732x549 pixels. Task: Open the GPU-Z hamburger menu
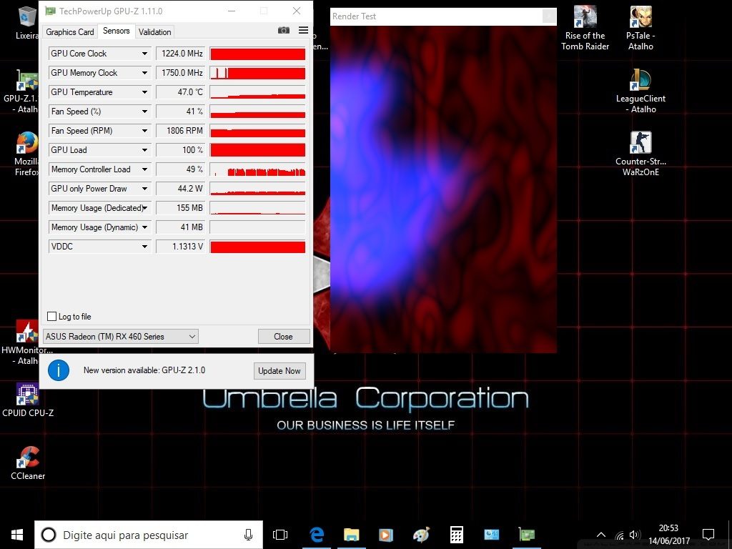pyautogui.click(x=303, y=30)
